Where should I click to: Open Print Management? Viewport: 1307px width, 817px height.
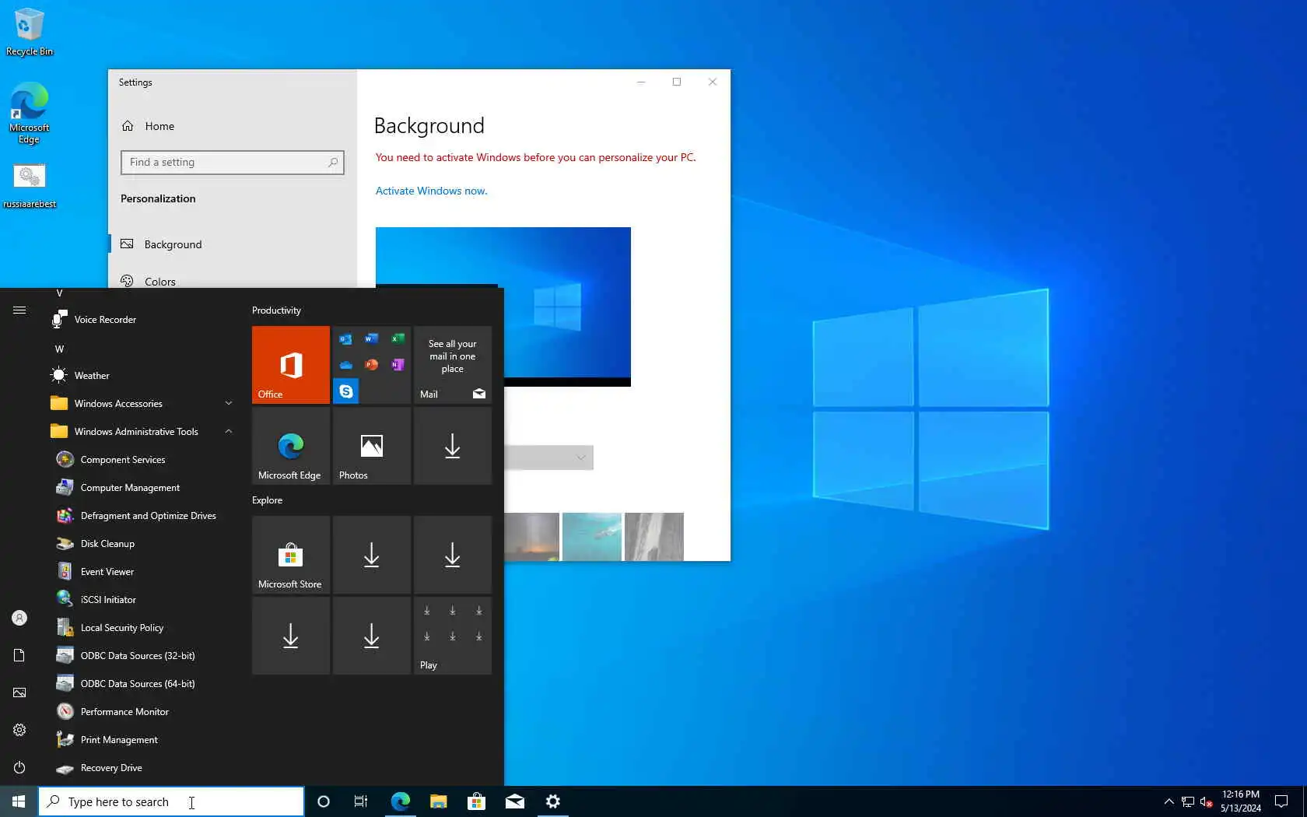click(142, 740)
